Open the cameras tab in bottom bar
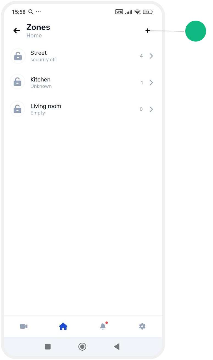 pos(24,326)
